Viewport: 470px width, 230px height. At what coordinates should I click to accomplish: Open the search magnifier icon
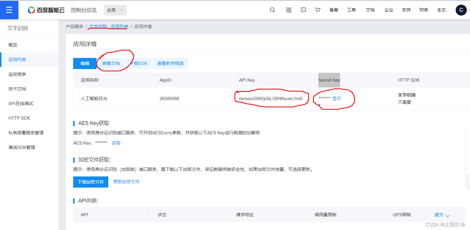pyautogui.click(x=272, y=10)
